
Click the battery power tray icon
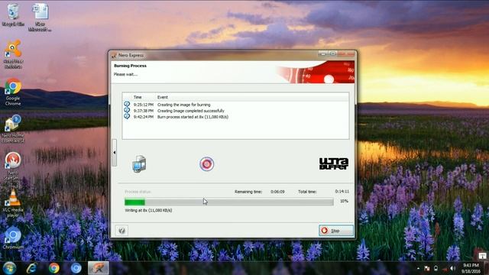pos(436,268)
